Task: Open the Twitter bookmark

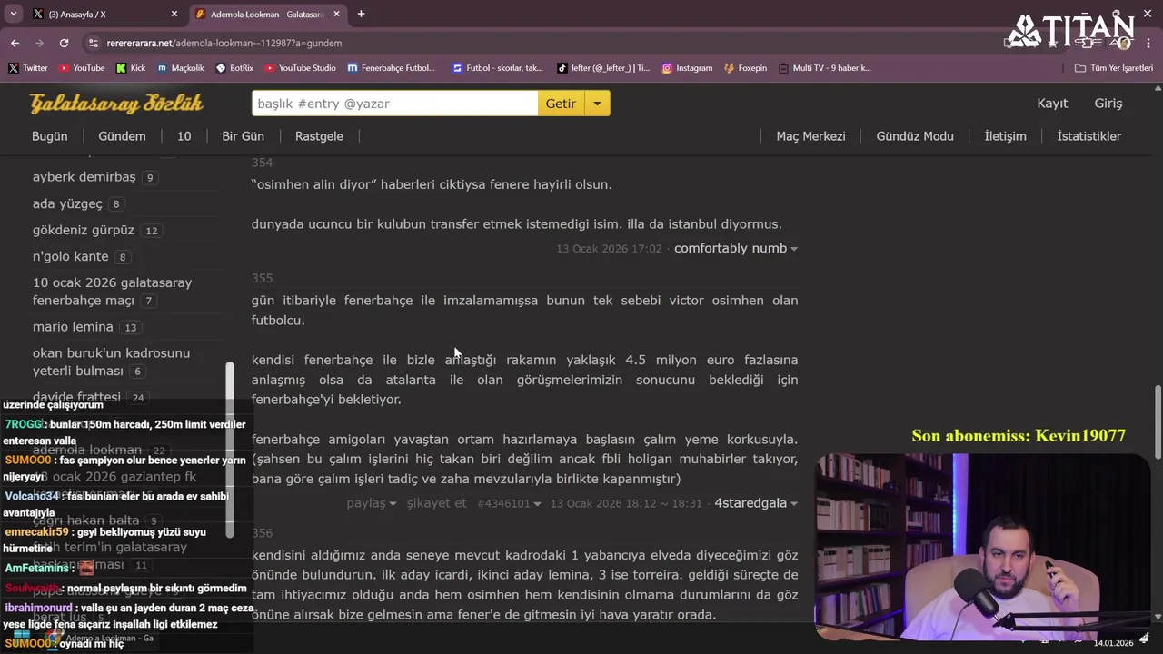Action: [27, 68]
